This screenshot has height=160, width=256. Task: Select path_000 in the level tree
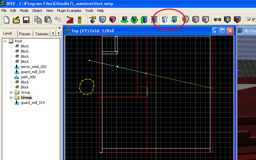coord(28,77)
